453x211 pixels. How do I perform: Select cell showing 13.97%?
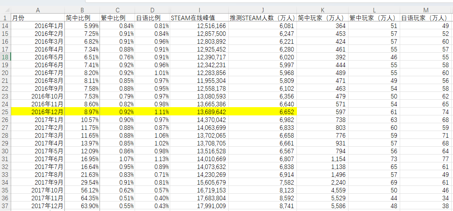(x=82, y=143)
